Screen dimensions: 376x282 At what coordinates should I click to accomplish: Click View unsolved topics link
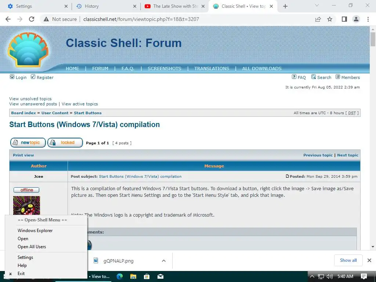click(30, 99)
